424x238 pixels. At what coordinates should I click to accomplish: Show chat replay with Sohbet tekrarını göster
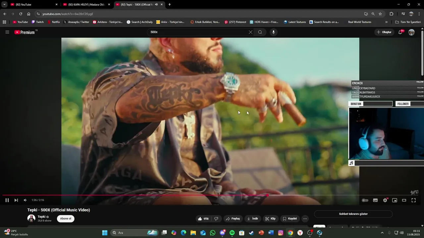353,214
